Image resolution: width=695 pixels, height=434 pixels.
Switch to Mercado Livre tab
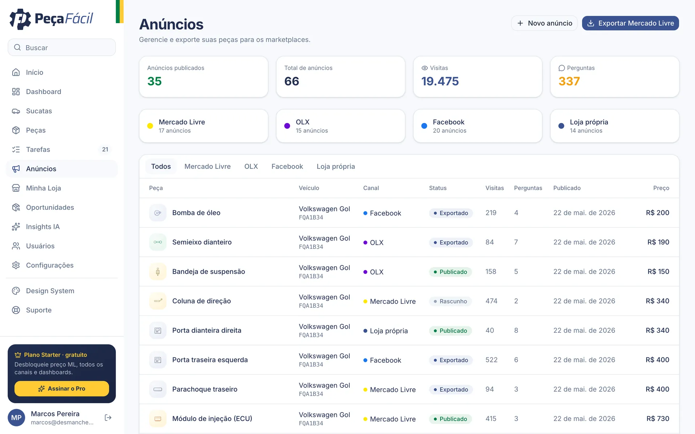[207, 166]
